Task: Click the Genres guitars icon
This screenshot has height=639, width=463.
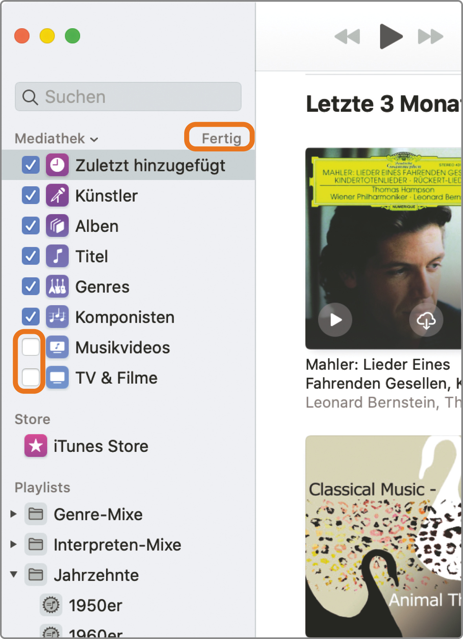Action: pos(57,286)
